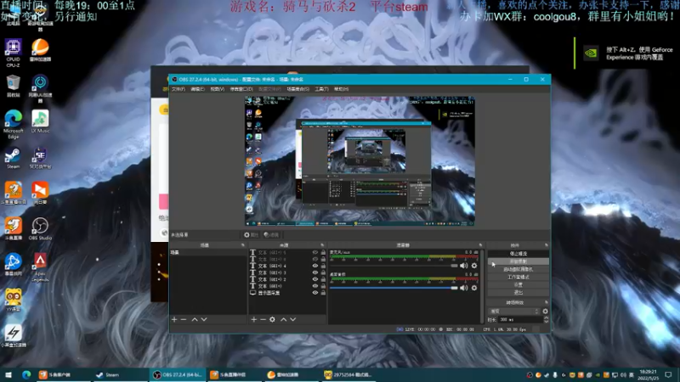This screenshot has height=382, width=680.
Task: Open the Microsoft Edge desktop shortcut
Action: [x=13, y=124]
